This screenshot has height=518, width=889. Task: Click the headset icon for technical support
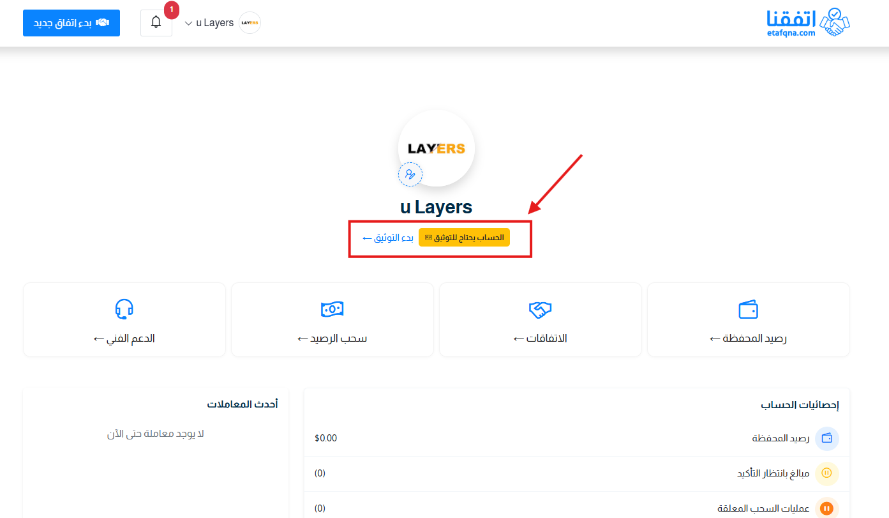click(x=124, y=309)
